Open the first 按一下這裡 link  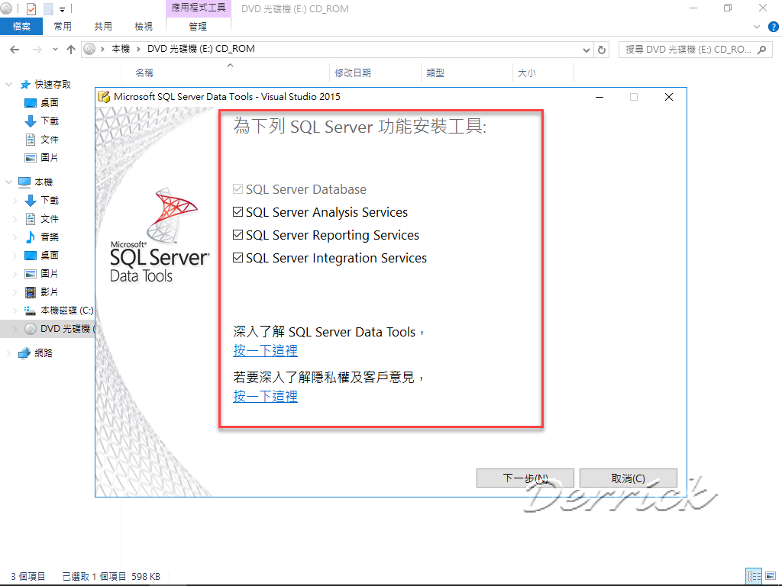pos(265,350)
